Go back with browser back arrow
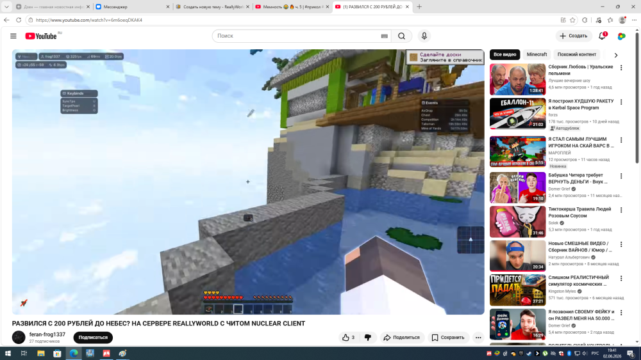This screenshot has height=360, width=641. tap(6, 20)
